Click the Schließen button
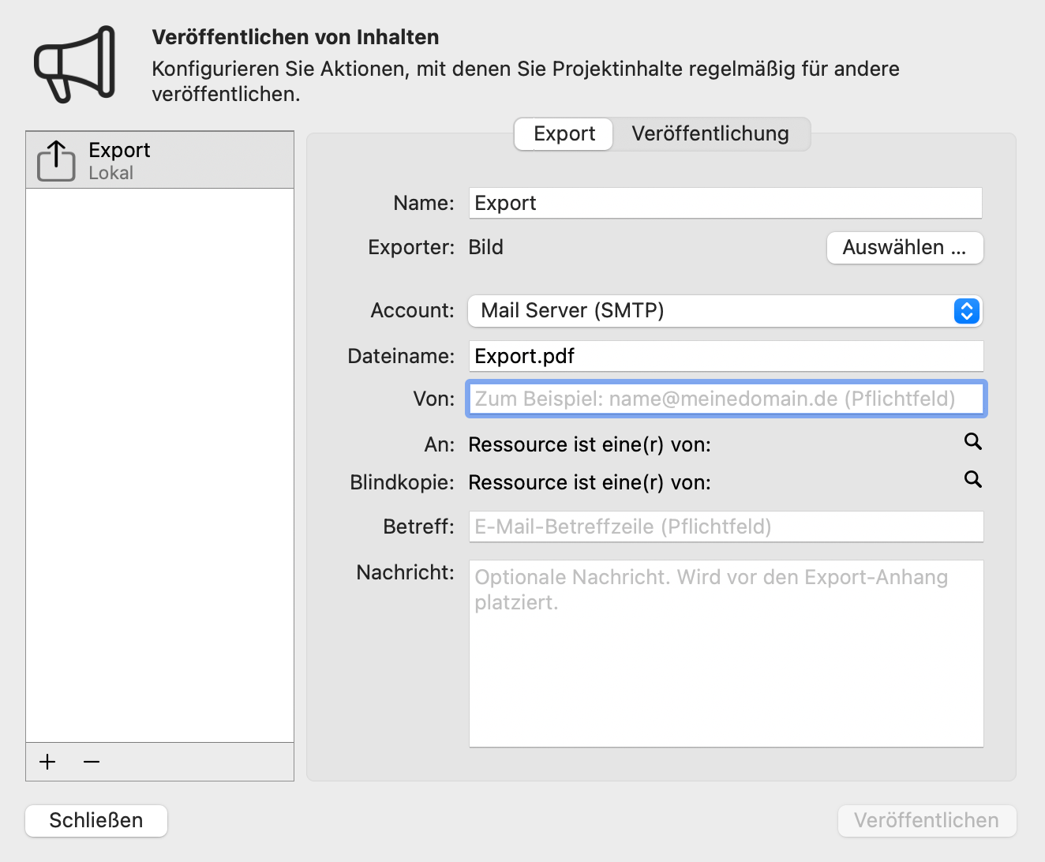1045x862 pixels. [96, 821]
